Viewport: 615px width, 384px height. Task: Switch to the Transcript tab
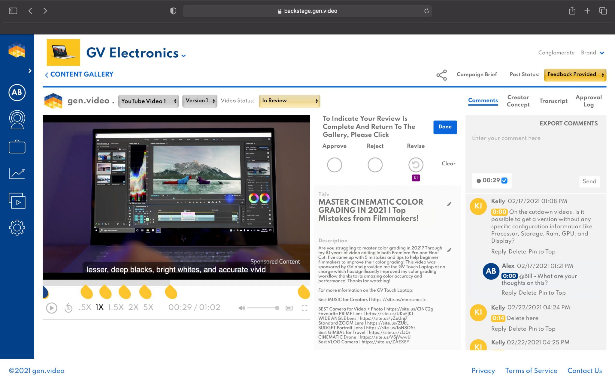pyautogui.click(x=553, y=101)
